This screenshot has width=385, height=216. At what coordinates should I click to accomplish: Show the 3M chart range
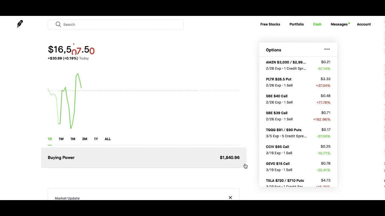85,139
